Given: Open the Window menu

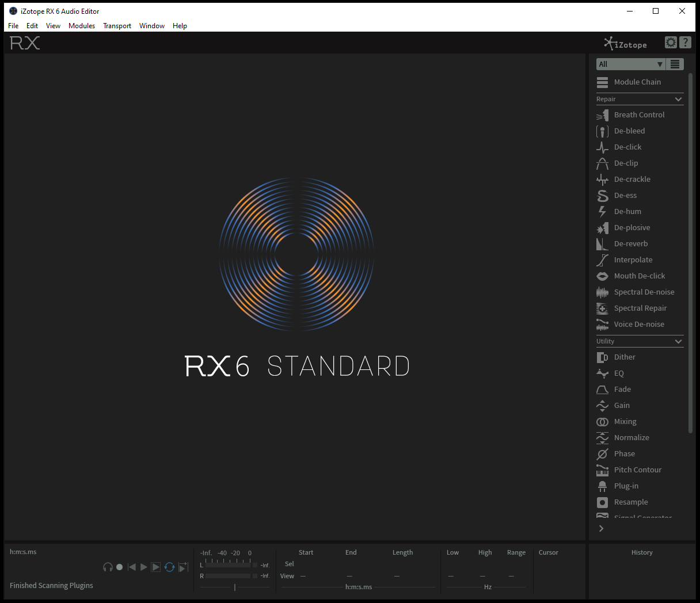Looking at the screenshot, I should [x=152, y=26].
